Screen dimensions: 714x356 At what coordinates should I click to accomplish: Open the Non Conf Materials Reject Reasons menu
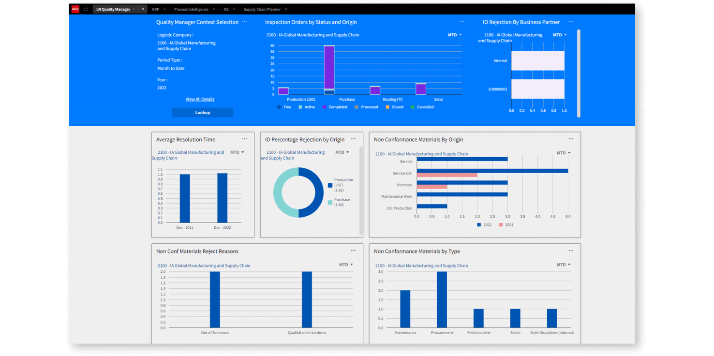pos(354,250)
